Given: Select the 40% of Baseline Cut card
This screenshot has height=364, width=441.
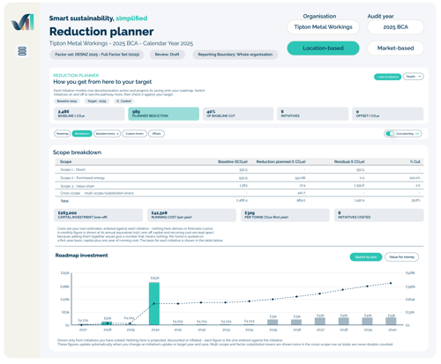Looking at the screenshot, I should [238, 114].
